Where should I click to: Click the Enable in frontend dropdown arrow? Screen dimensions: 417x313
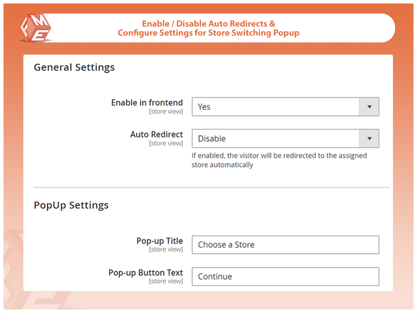(369, 107)
